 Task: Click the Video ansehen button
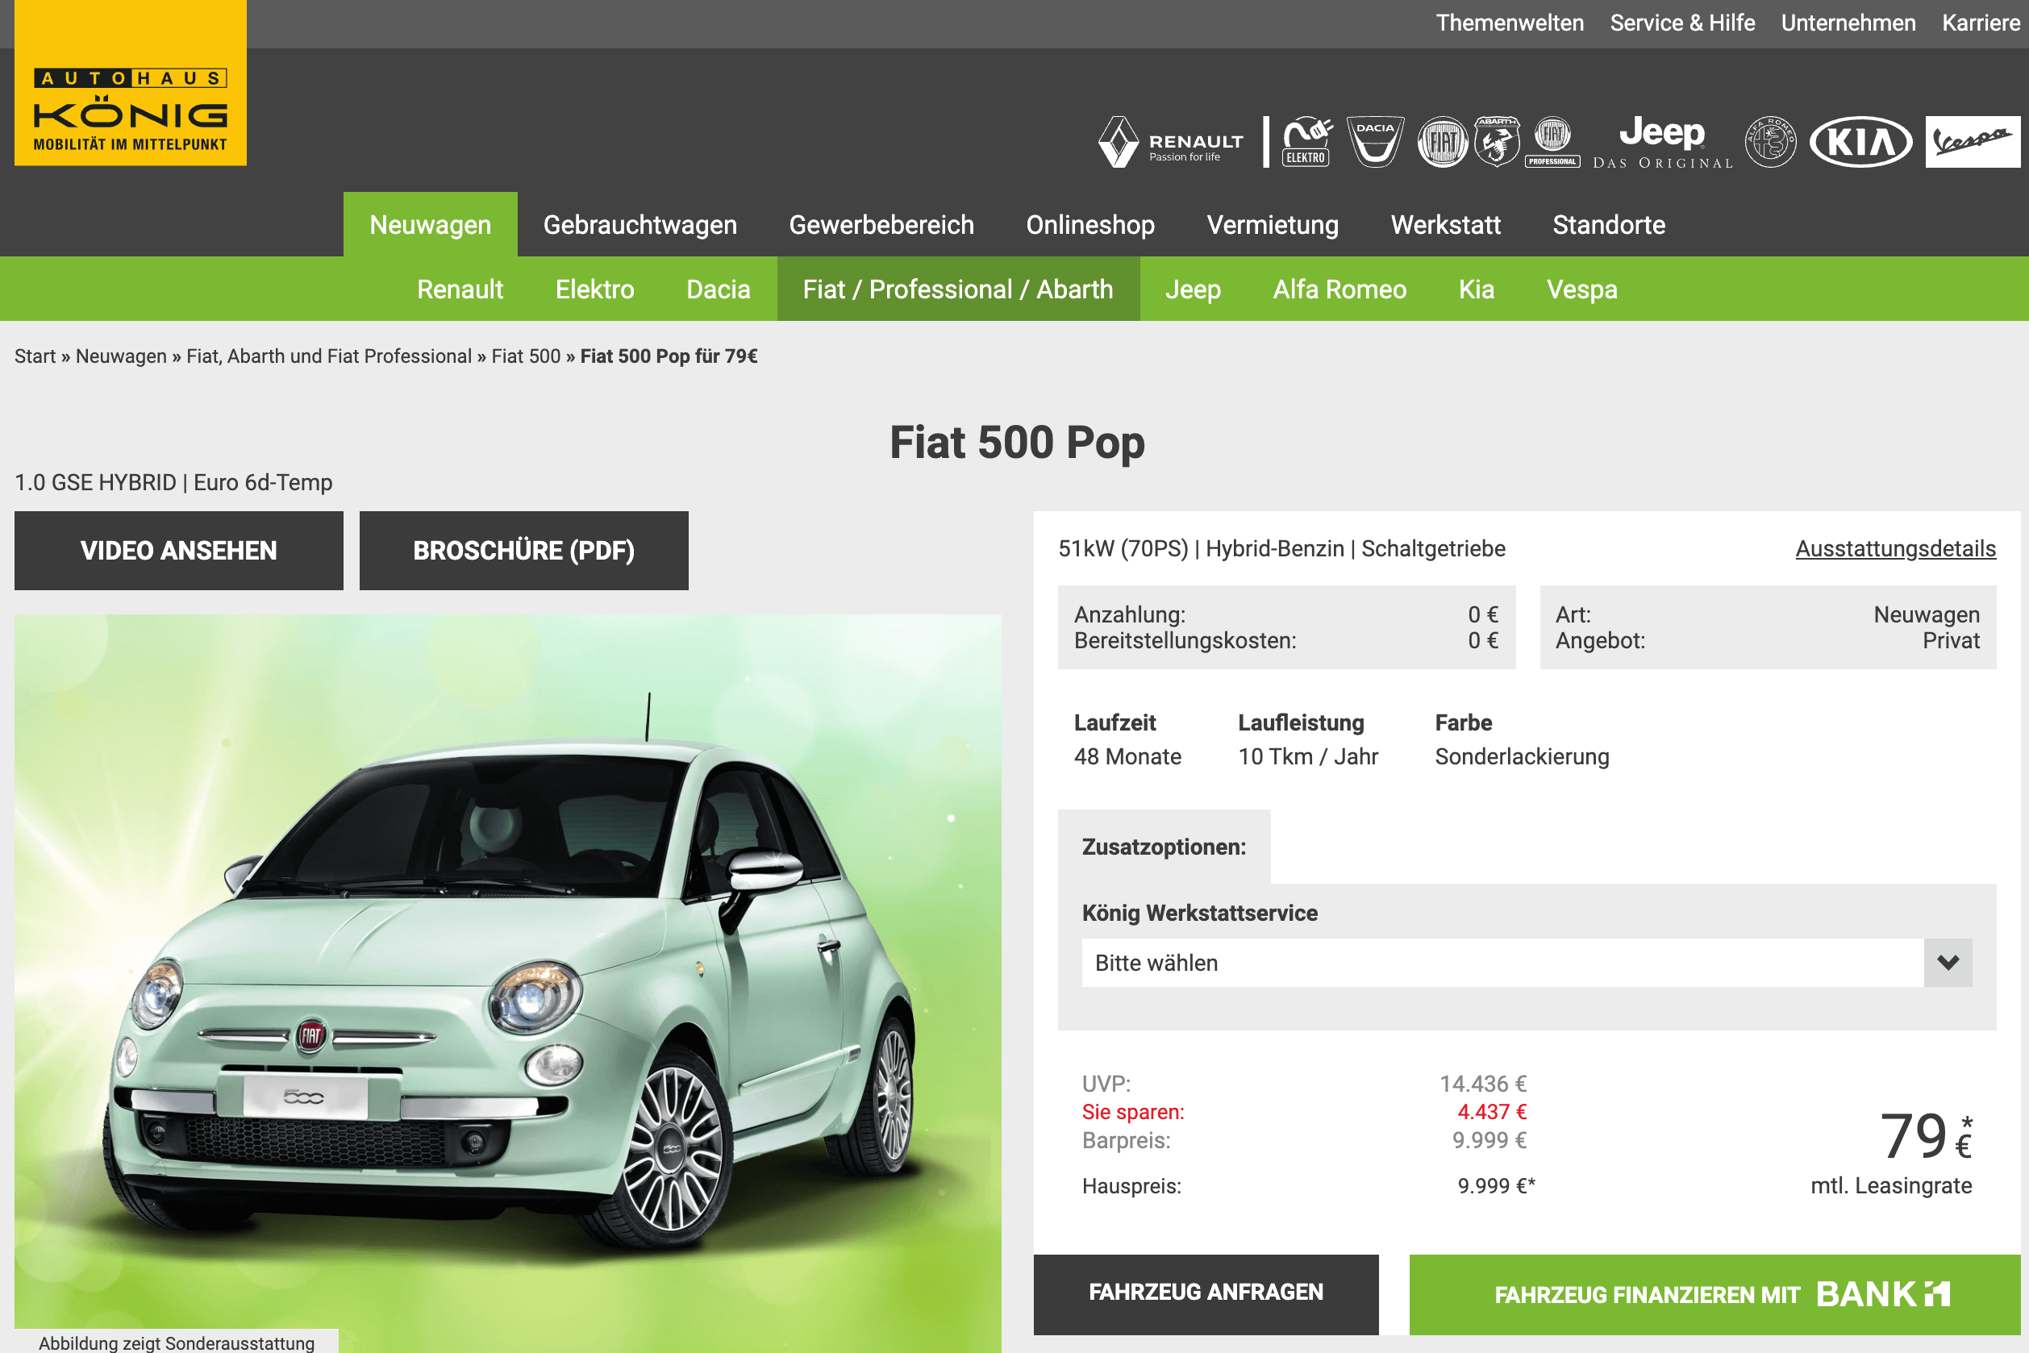(x=179, y=551)
